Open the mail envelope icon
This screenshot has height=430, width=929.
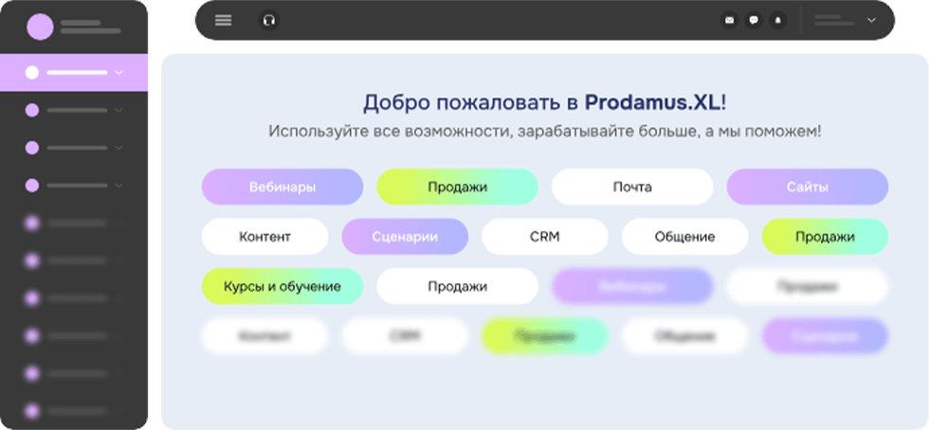(729, 20)
